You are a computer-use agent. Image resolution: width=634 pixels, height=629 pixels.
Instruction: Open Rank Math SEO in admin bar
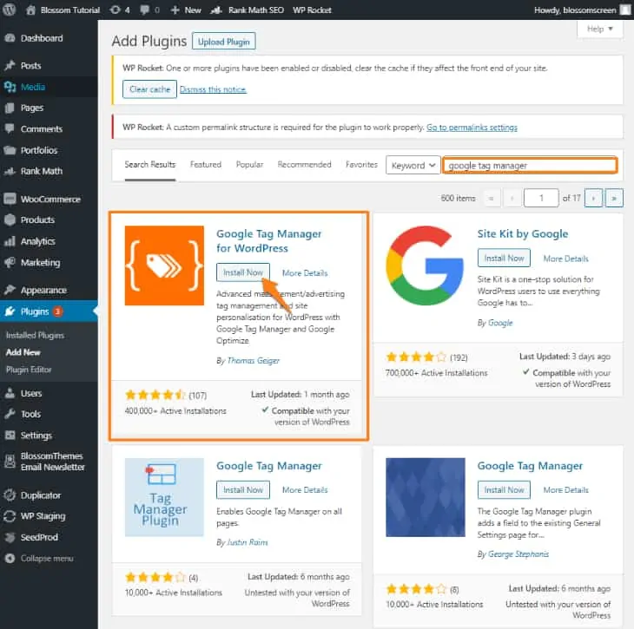[248, 10]
